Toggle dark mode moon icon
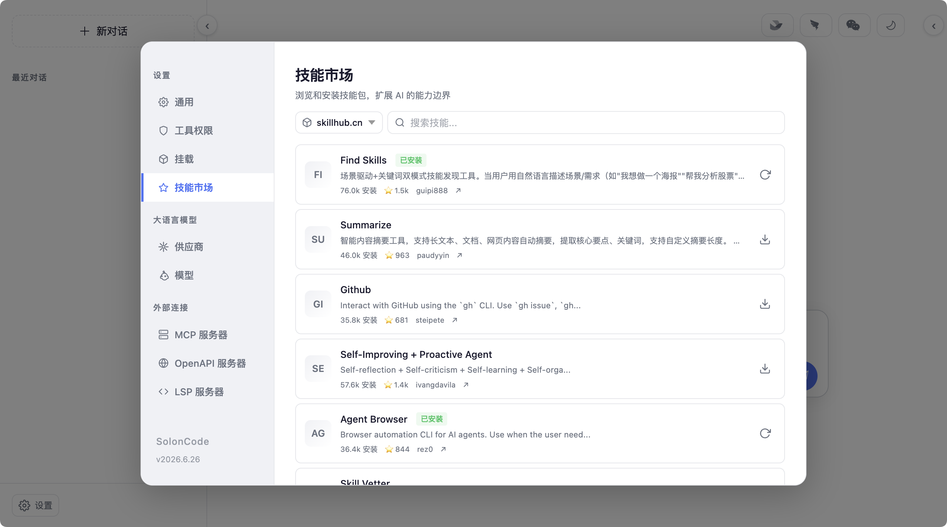The height and width of the screenshot is (527, 947). (x=891, y=26)
